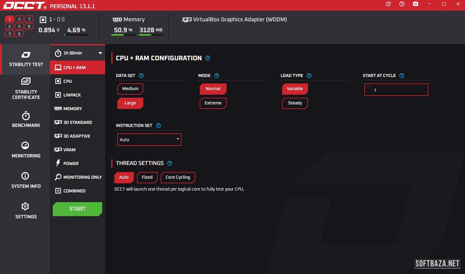Set load type to Steady

(x=295, y=103)
